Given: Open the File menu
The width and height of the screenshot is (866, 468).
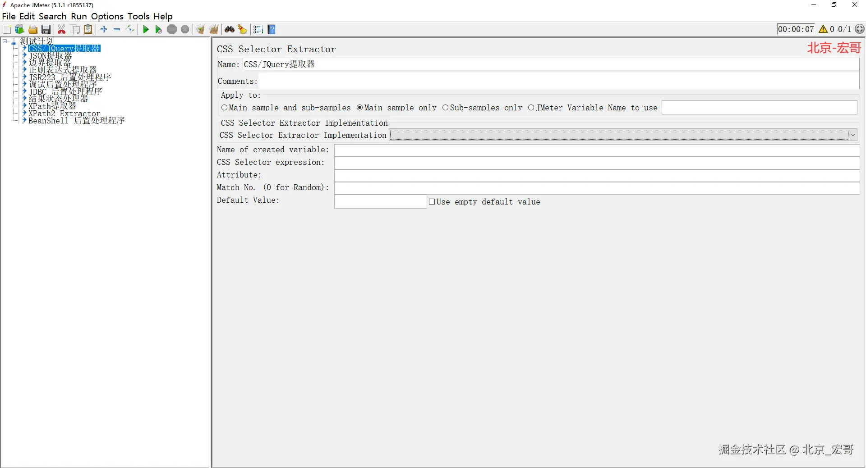Looking at the screenshot, I should point(9,16).
